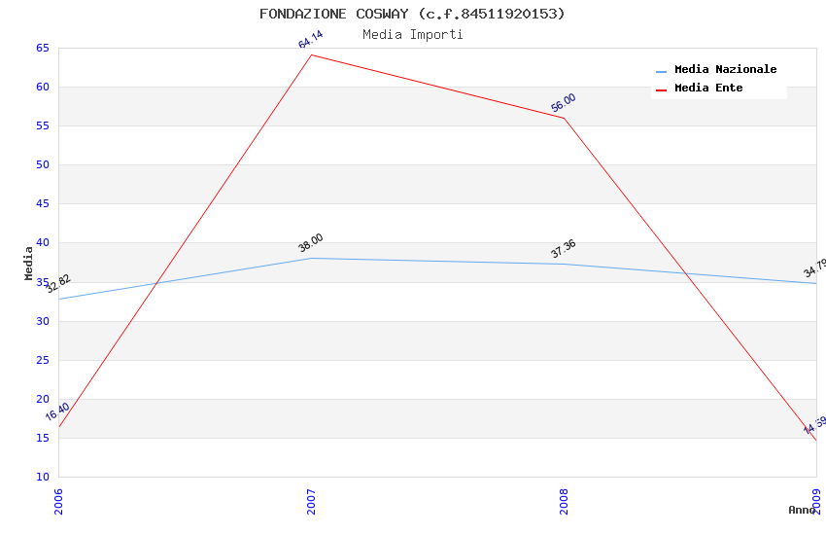Click the Media Nazionale legend label
The height and width of the screenshot is (535, 826).
(x=725, y=70)
